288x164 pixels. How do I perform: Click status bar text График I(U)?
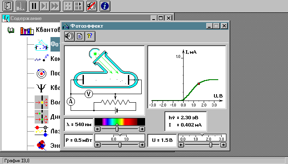tap(17, 161)
